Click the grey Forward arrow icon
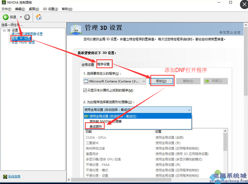 (27, 17)
